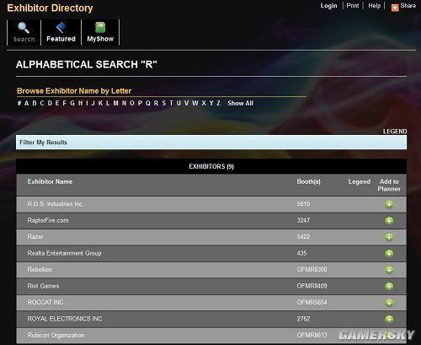Browse exhibitors by letter M
Screen dimensions: 421x345
[115, 103]
